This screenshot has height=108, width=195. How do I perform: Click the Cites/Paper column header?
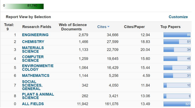[x=134, y=27]
